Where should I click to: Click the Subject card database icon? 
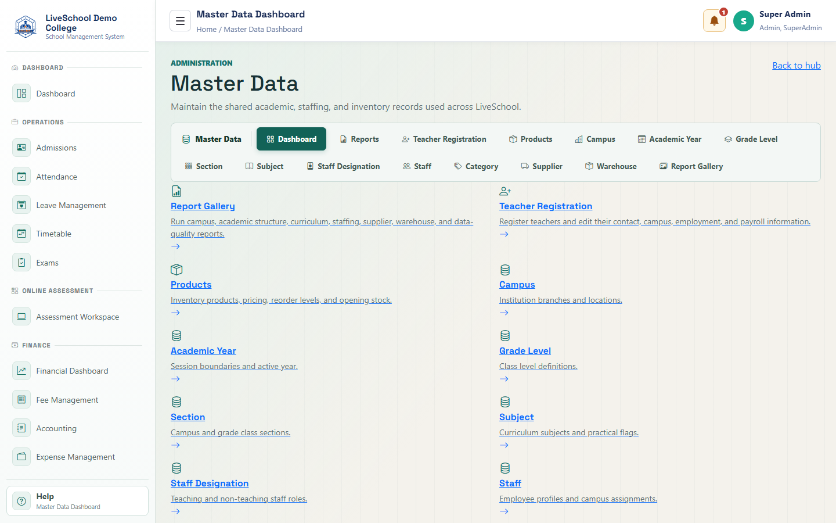pyautogui.click(x=505, y=402)
